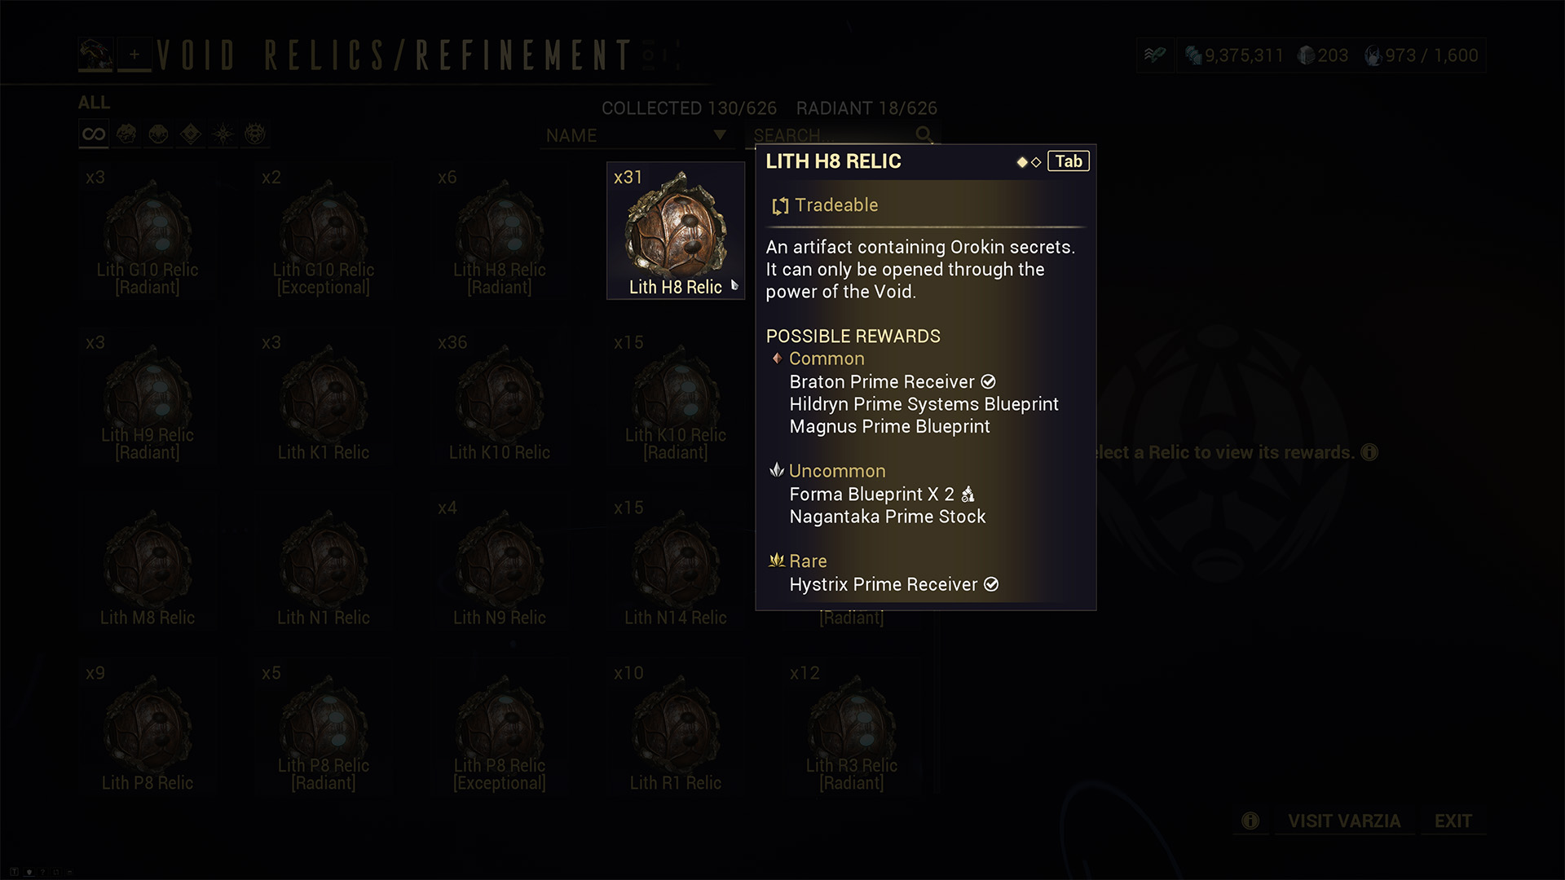Click the VISIT VARZIA button
Screen dimensions: 1565x880
[1344, 821]
